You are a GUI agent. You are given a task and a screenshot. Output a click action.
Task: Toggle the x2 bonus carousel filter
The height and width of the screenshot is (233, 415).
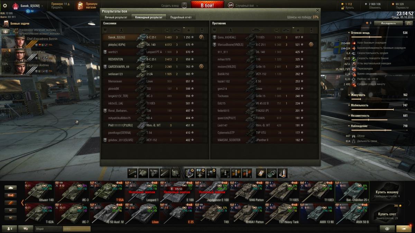[x=10, y=195]
